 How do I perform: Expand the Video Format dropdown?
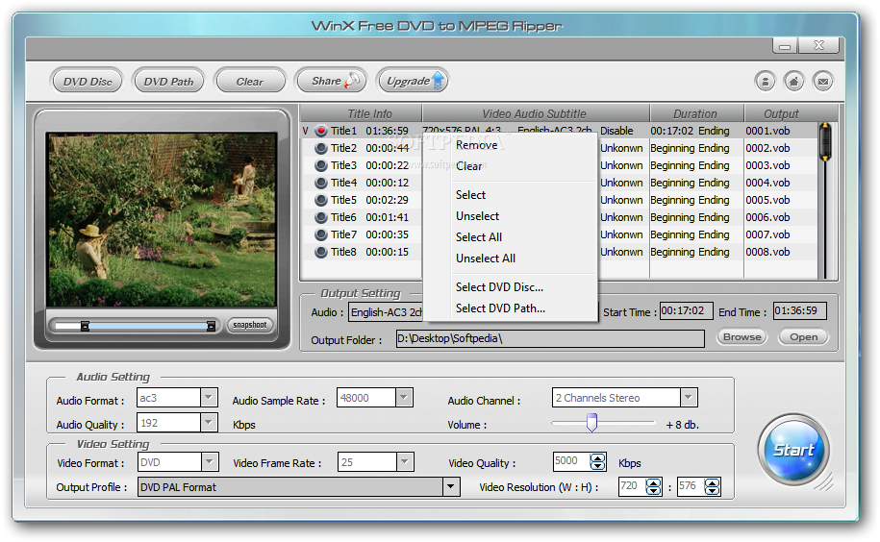pyautogui.click(x=210, y=462)
